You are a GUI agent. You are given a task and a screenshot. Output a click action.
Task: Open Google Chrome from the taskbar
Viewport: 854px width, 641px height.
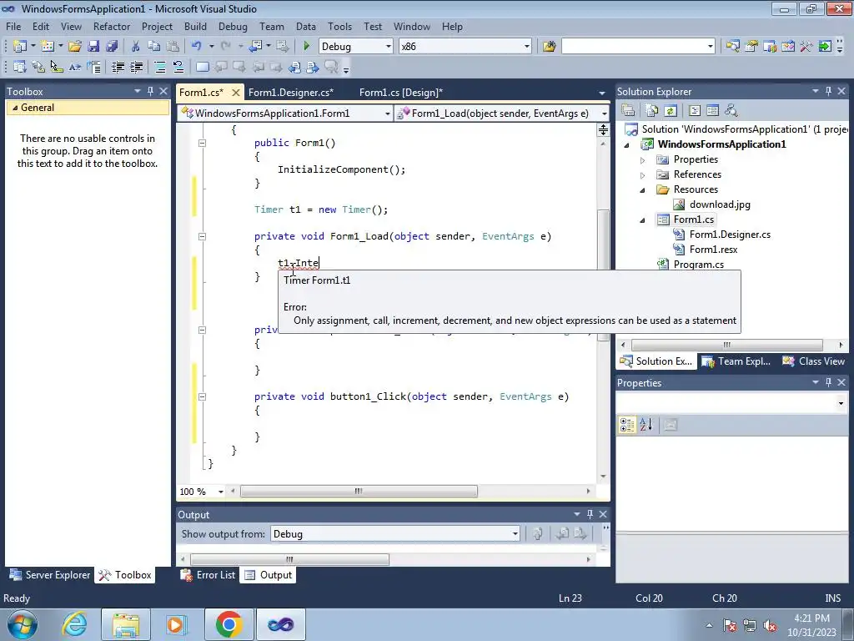pyautogui.click(x=229, y=624)
